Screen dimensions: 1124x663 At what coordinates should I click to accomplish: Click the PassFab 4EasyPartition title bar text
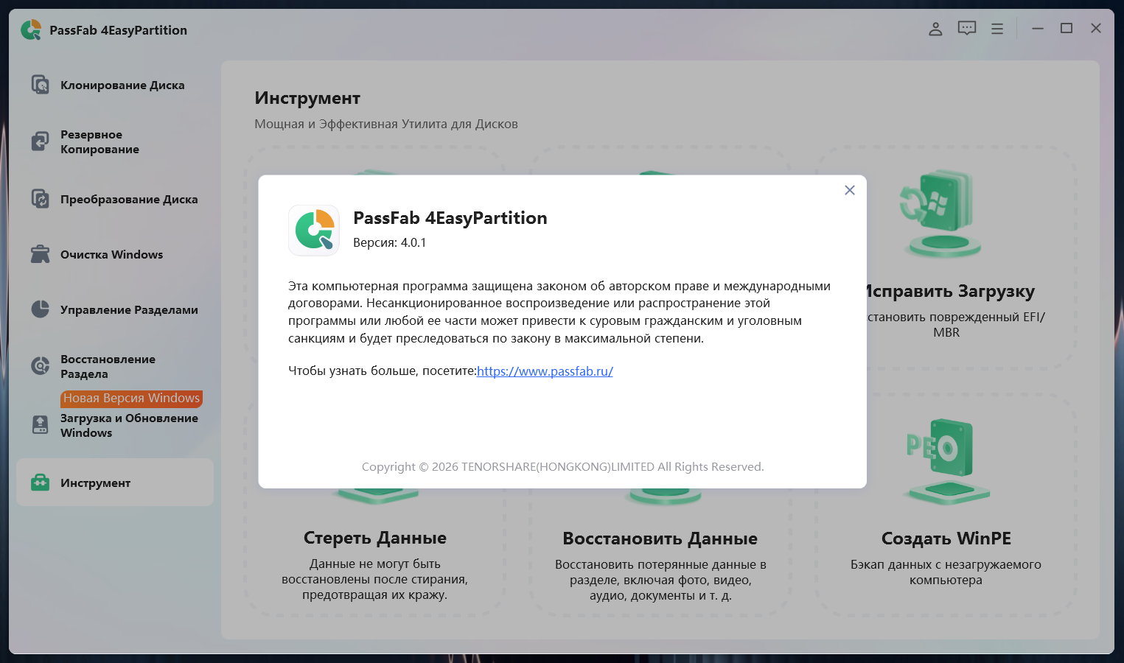[119, 30]
